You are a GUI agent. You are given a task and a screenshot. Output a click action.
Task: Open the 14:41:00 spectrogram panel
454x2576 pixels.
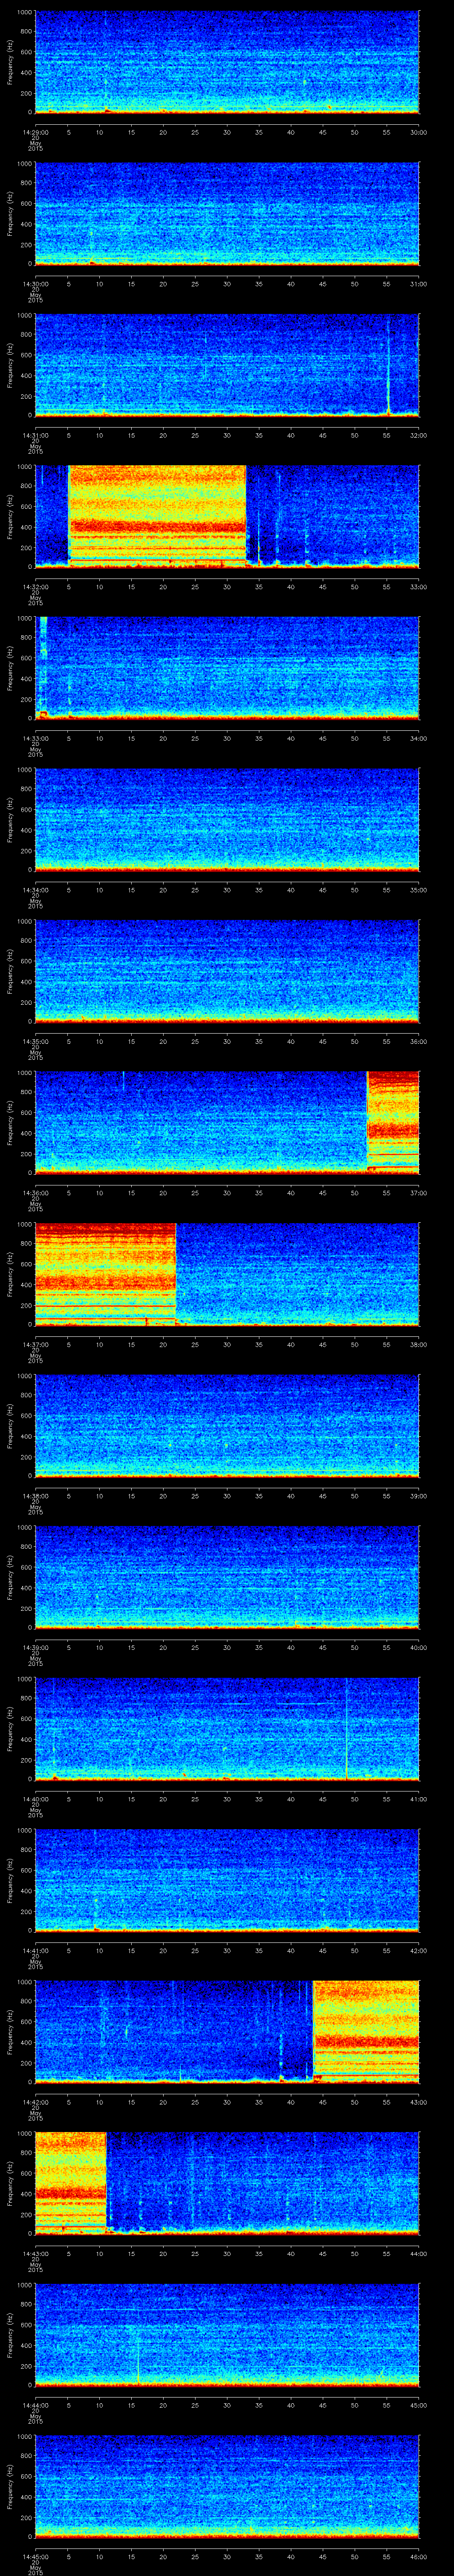tap(227, 1880)
